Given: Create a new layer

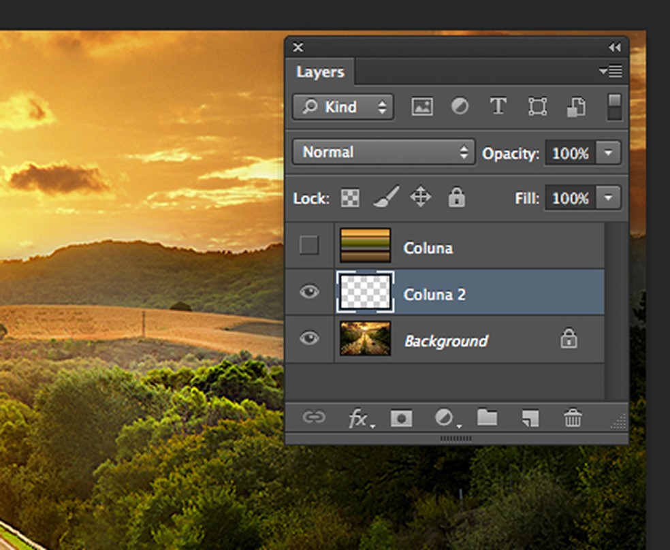Looking at the screenshot, I should click(x=530, y=419).
